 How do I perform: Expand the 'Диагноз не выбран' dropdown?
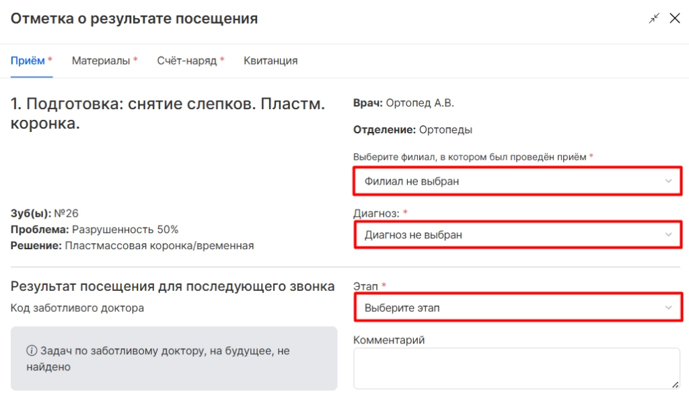(517, 235)
